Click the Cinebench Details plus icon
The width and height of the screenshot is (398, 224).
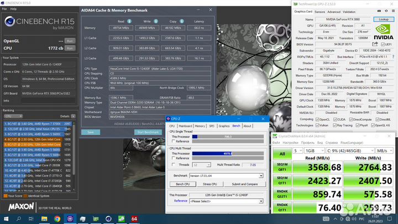click(x=73, y=116)
